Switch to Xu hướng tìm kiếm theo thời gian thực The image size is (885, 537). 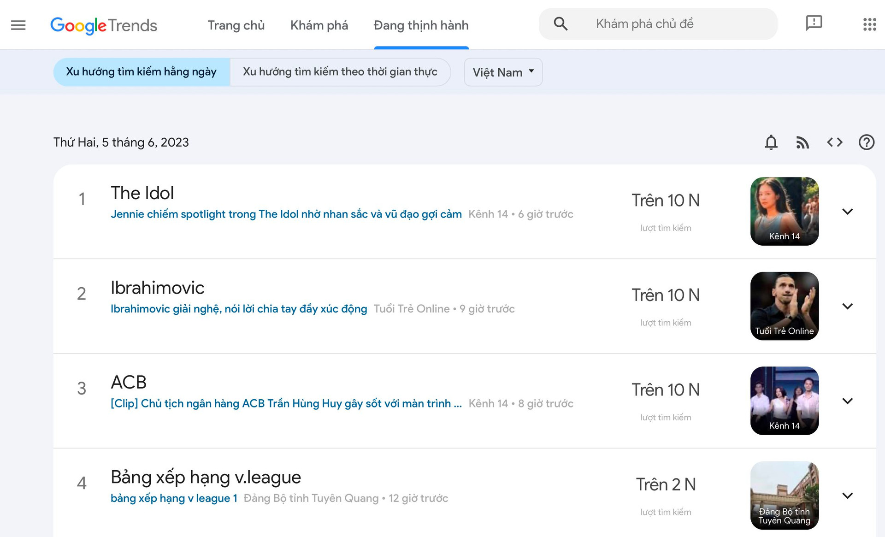(x=340, y=72)
